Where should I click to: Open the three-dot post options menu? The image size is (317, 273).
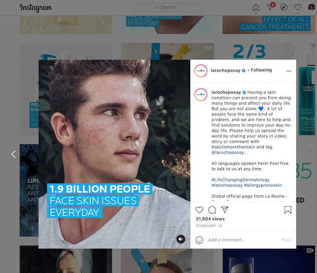click(x=289, y=71)
